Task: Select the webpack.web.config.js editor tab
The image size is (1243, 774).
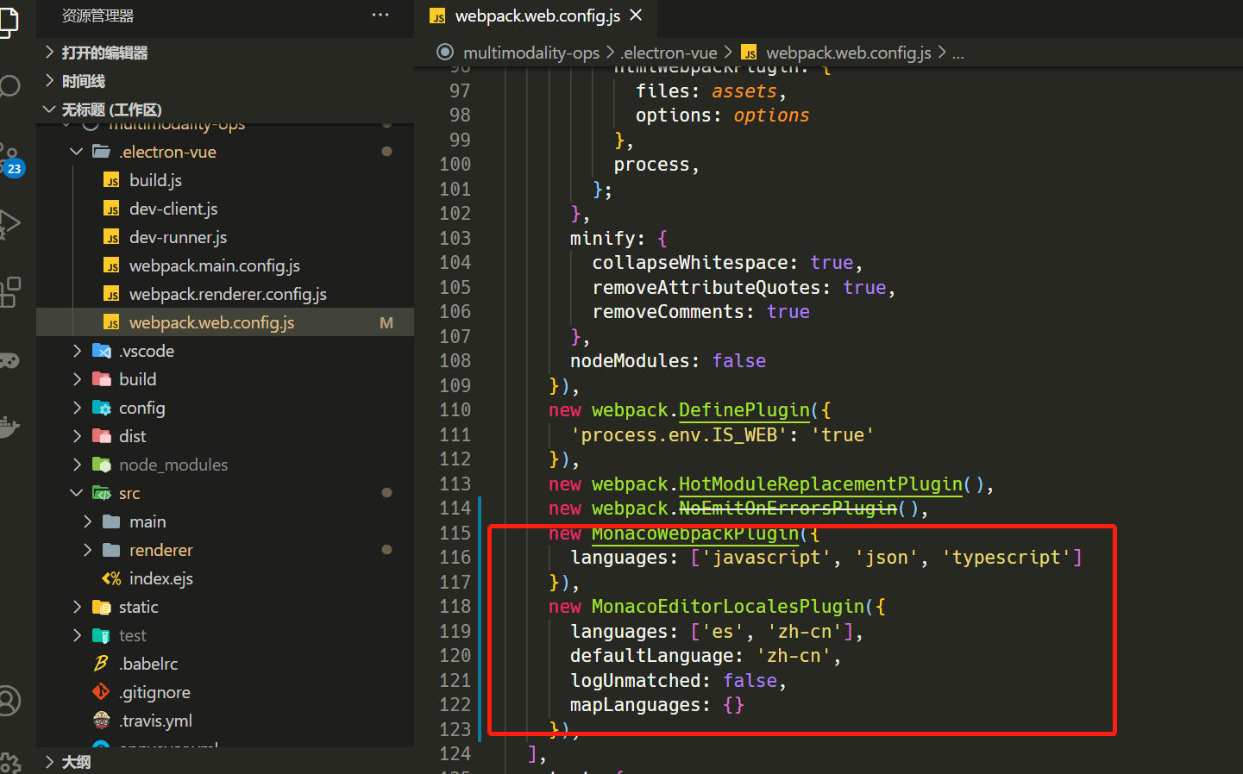Action: pyautogui.click(x=535, y=16)
